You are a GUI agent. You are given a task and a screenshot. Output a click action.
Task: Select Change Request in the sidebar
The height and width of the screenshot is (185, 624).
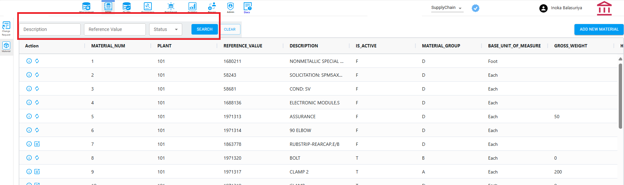(6, 29)
